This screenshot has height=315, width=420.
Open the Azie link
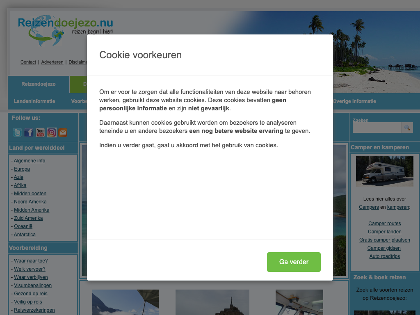point(18,177)
